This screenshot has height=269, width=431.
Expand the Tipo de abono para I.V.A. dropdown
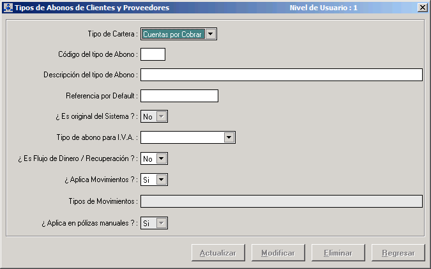(229, 137)
